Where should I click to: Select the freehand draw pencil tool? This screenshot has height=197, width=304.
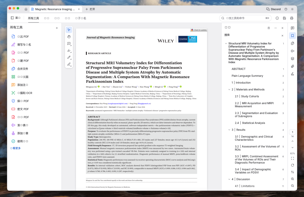[69, 57]
